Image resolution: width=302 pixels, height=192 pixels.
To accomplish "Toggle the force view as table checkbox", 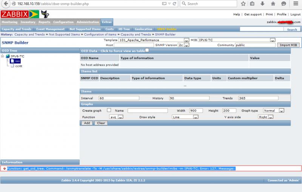I will click(147, 50).
